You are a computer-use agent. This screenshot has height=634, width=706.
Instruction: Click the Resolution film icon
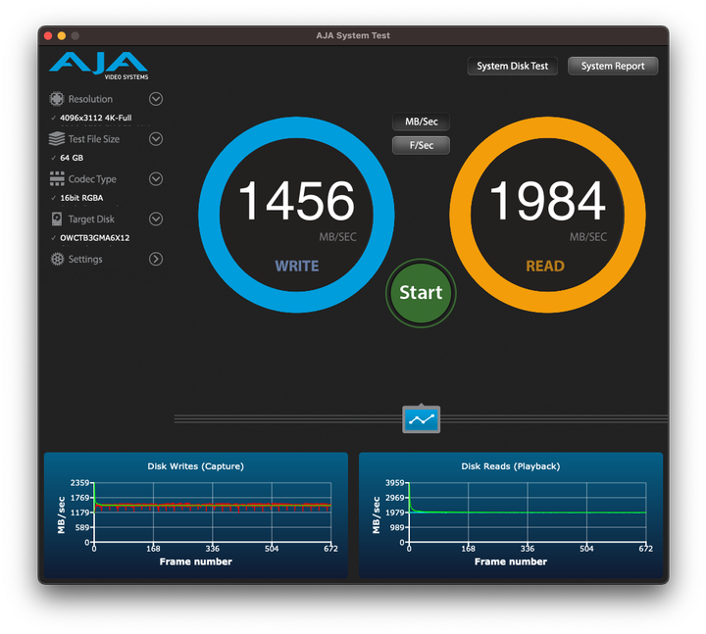click(57, 99)
